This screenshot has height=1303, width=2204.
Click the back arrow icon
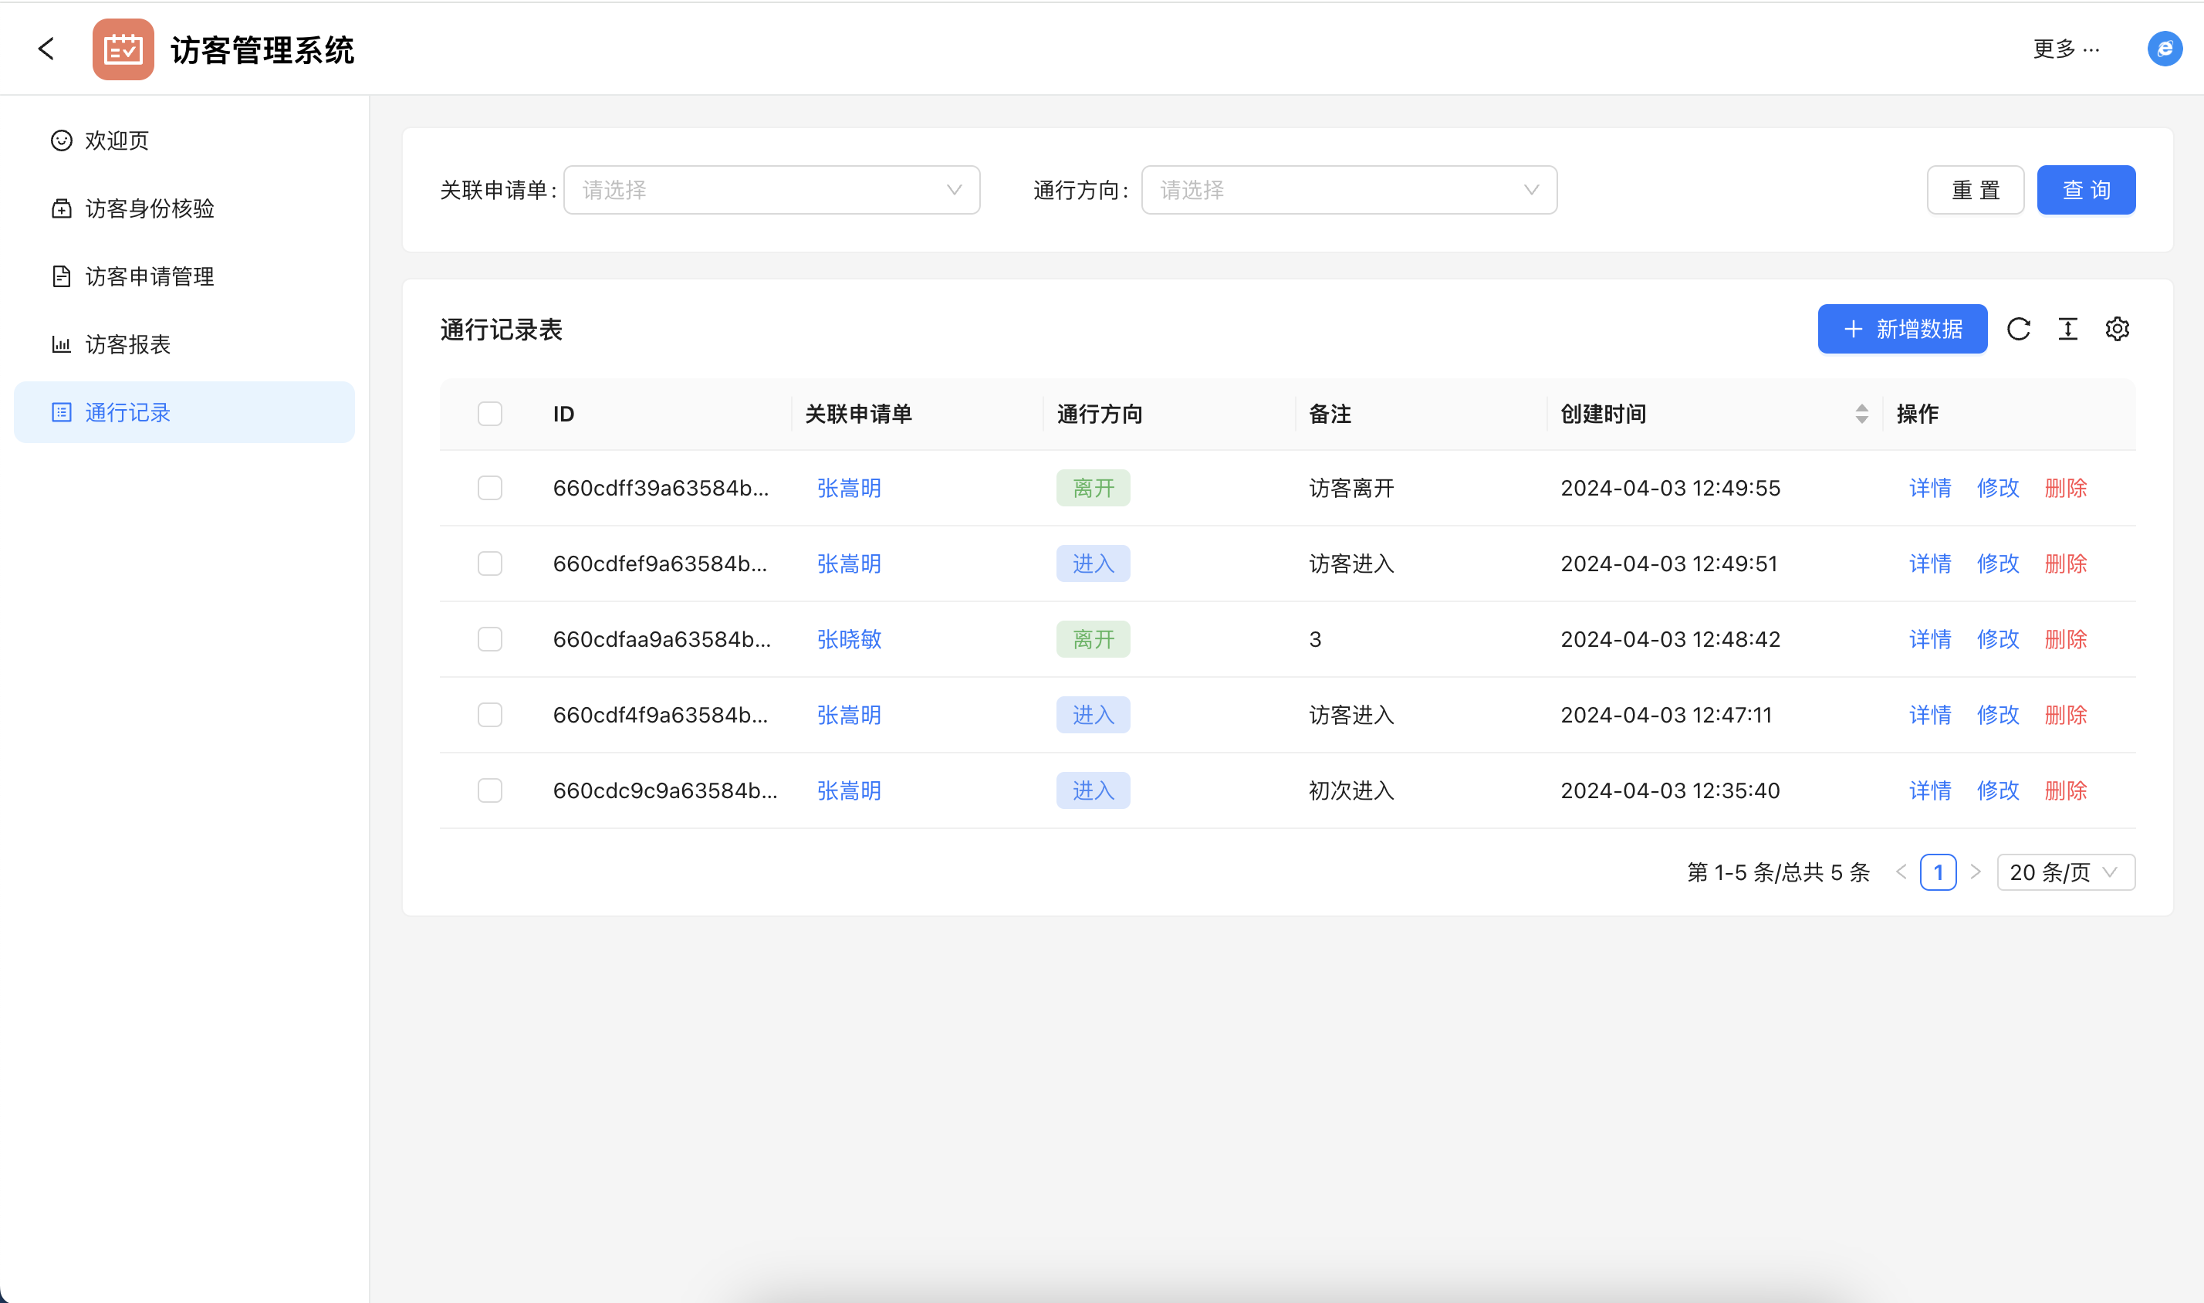pos(46,49)
